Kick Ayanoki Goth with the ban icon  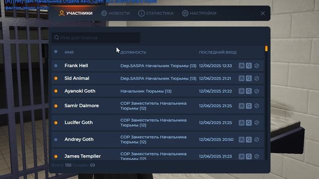257,91
